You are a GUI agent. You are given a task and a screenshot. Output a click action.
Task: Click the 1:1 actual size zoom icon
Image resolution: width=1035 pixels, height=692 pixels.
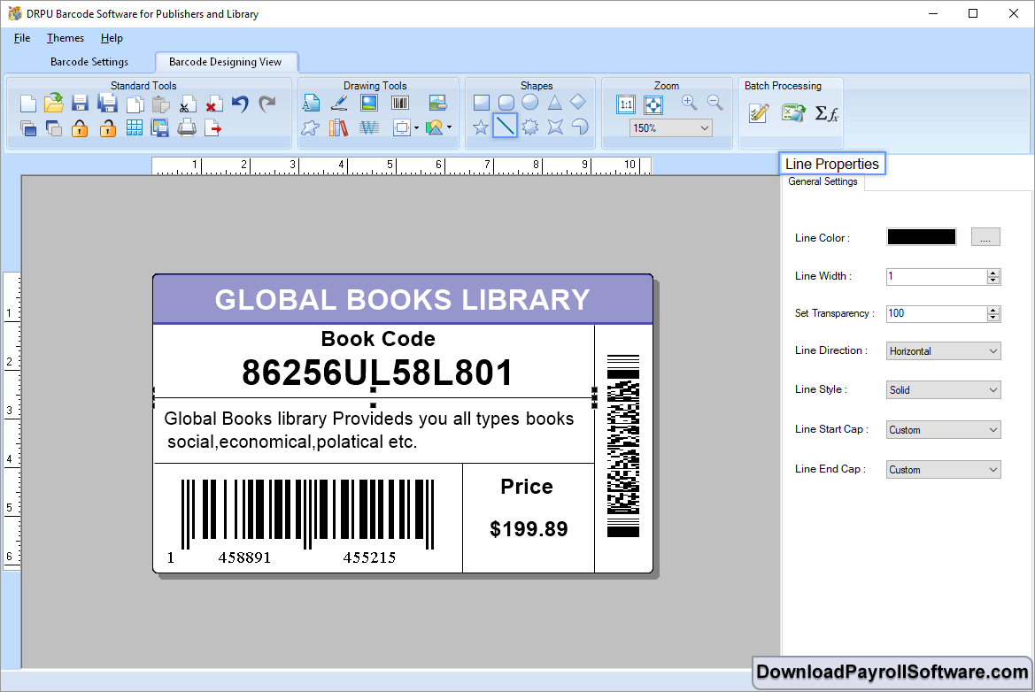point(626,104)
